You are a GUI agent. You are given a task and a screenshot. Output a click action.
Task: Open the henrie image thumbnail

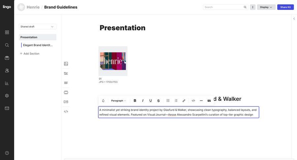113,61
